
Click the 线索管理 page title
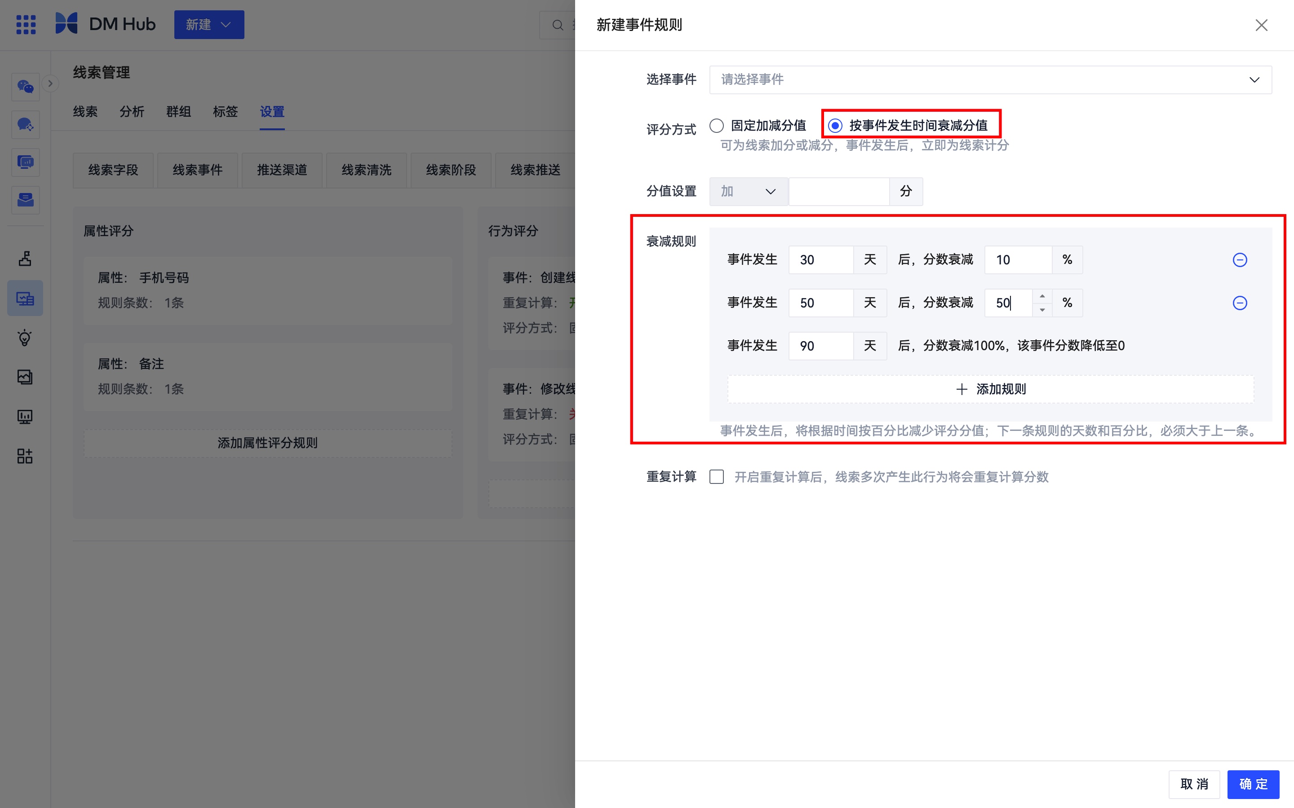102,73
